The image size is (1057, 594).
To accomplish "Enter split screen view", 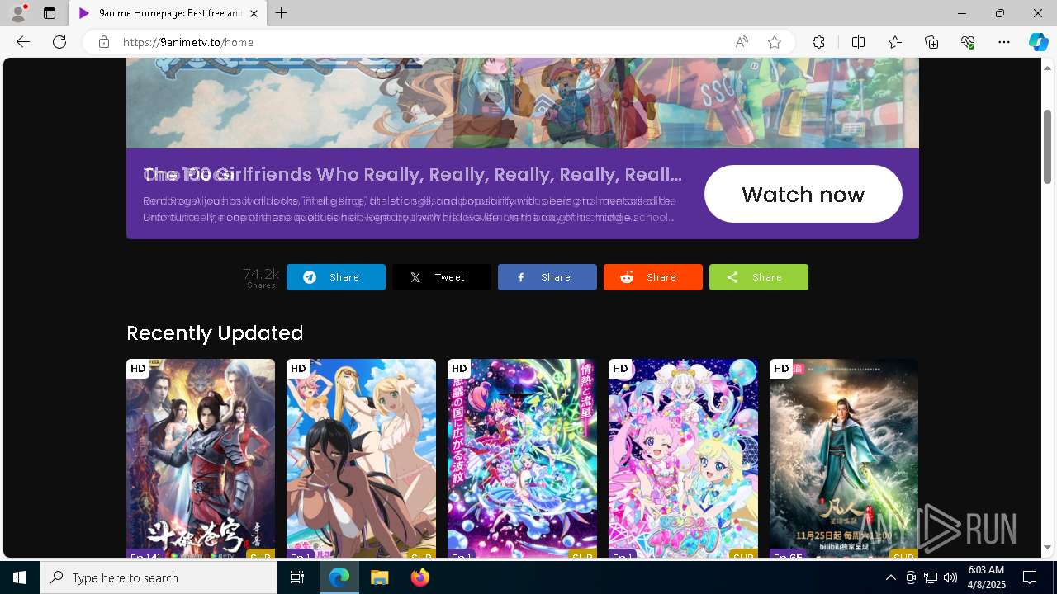I will (858, 42).
